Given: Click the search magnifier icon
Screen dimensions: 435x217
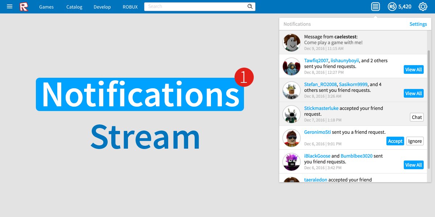Looking at the screenshot, I should coord(250,7).
